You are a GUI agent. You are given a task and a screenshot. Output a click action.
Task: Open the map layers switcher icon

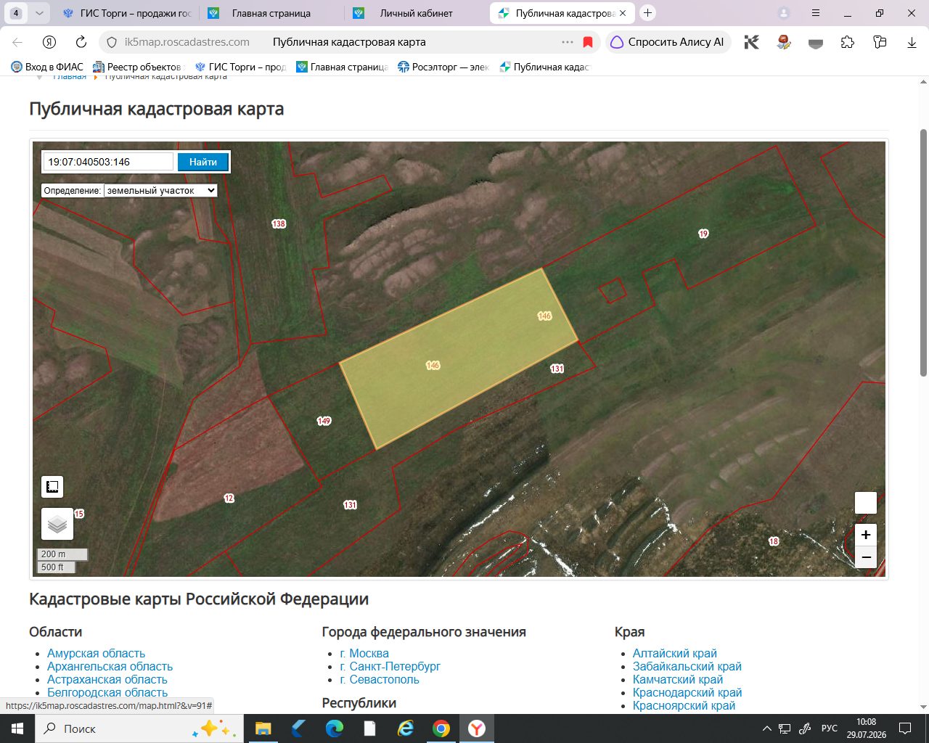[57, 524]
